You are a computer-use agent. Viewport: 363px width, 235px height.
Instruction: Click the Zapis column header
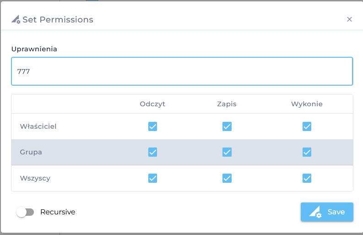(x=227, y=104)
